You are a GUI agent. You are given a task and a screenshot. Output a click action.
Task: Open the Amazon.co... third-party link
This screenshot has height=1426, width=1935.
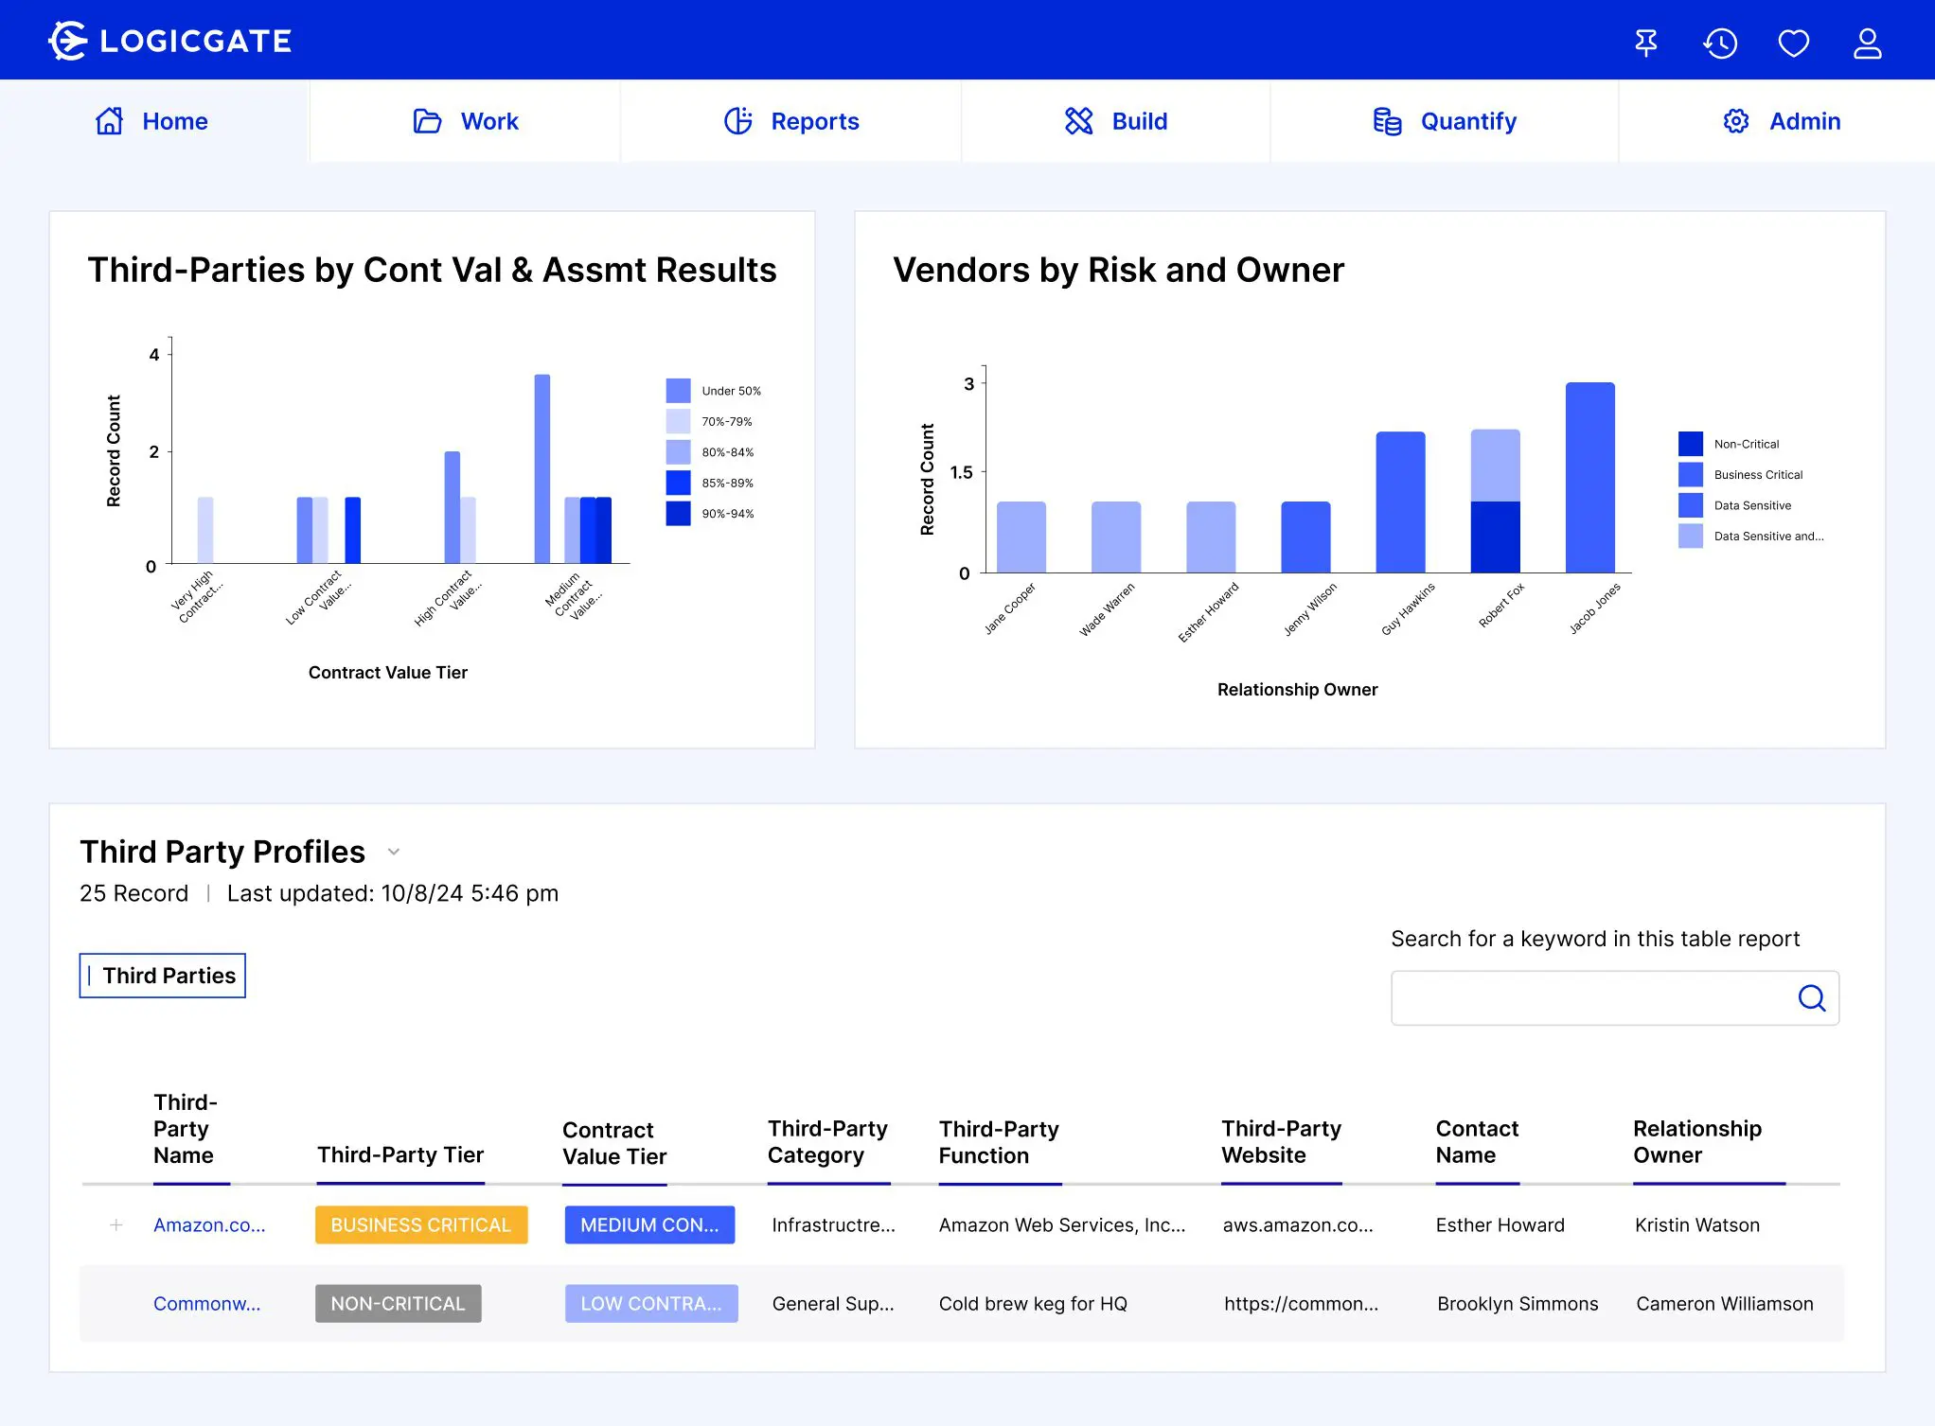(x=209, y=1224)
